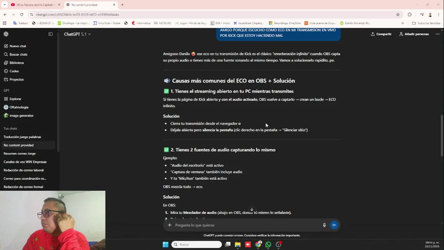Open Chrome from the taskbar
The image size is (444, 250).
[x=258, y=244]
